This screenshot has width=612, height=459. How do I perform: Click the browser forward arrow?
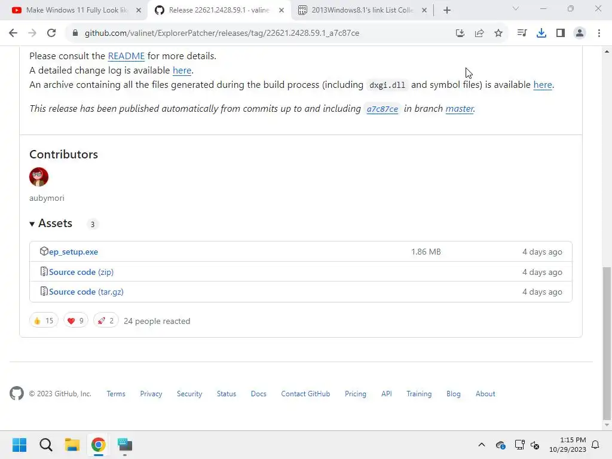(x=32, y=33)
